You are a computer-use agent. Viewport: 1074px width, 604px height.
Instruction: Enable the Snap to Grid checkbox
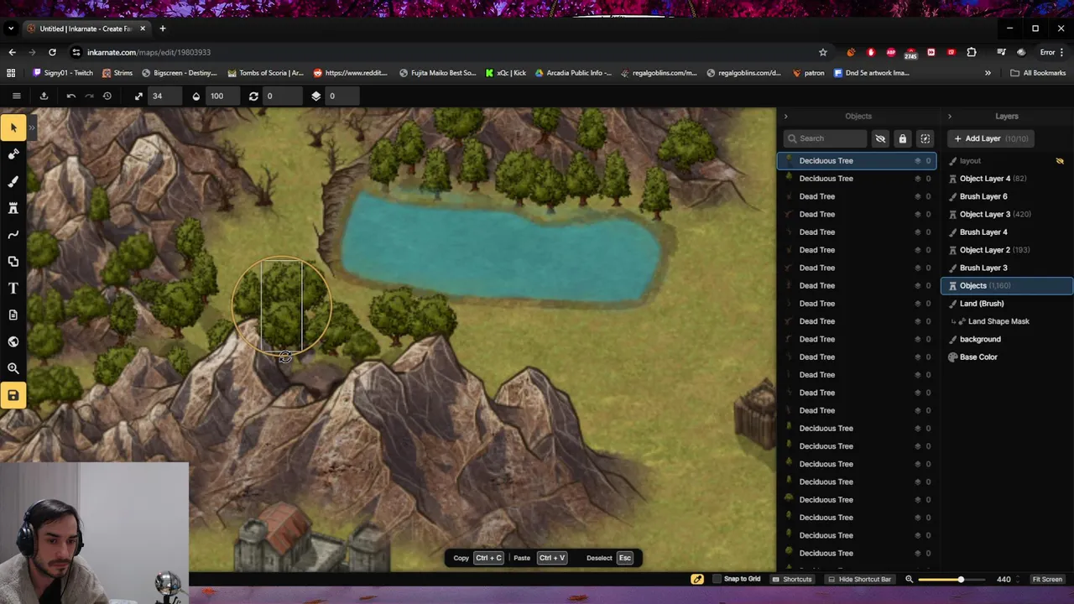[717, 579]
